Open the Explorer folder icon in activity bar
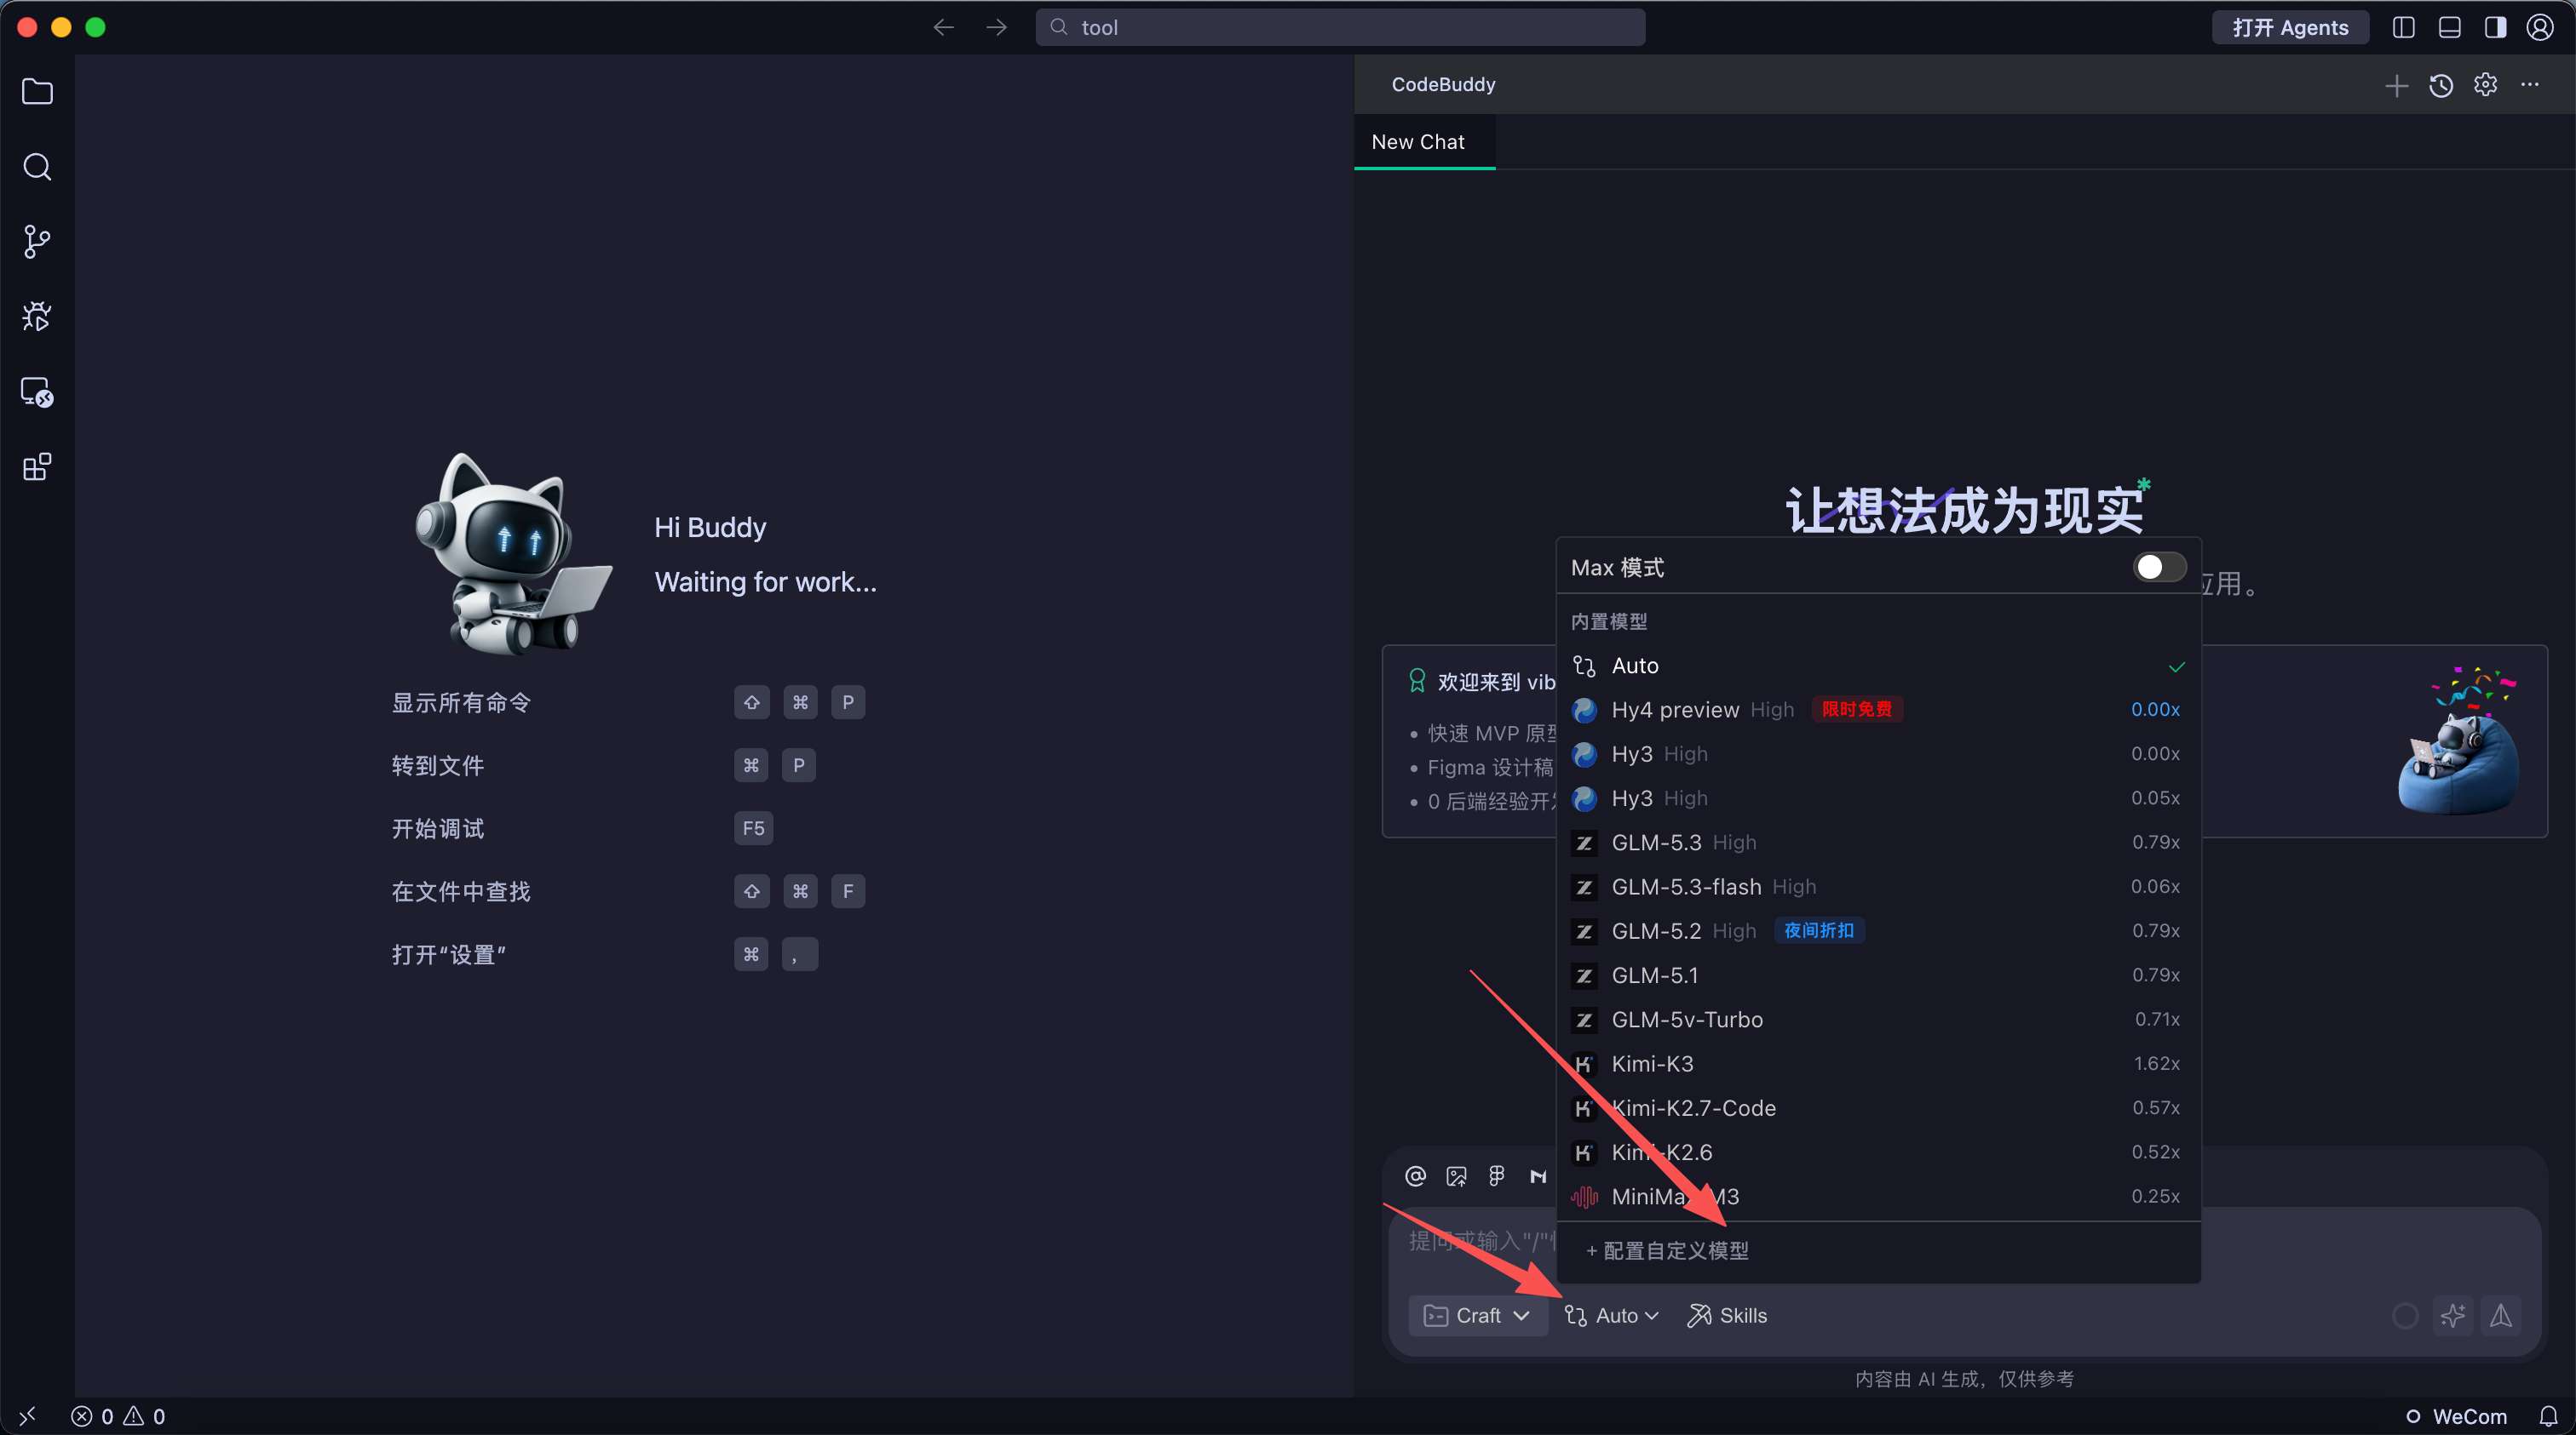 [37, 92]
